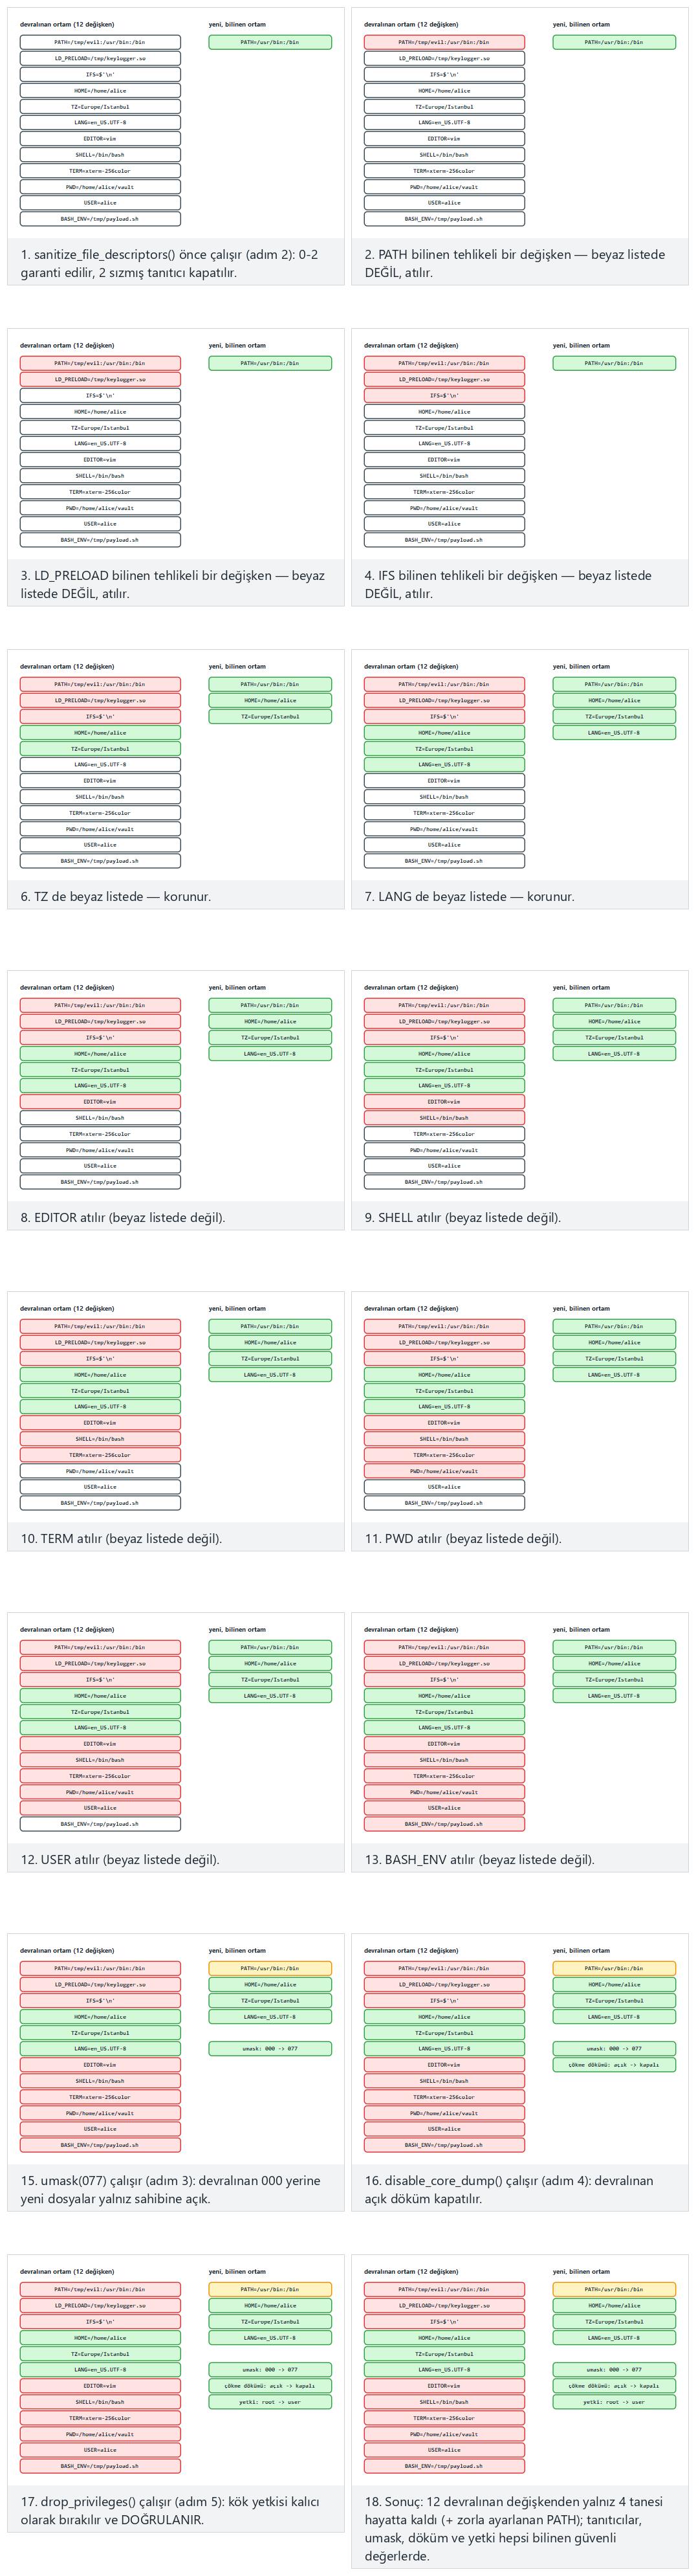Image resolution: width=696 pixels, height=2576 pixels.
Task: Click 'yeni, bilinen ortam' heading in step 2 panel
Action: point(581,24)
